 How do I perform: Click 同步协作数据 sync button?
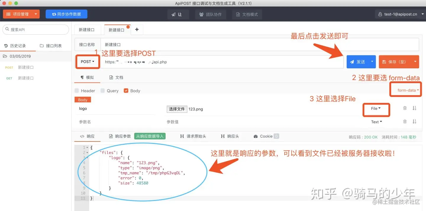click(x=67, y=14)
